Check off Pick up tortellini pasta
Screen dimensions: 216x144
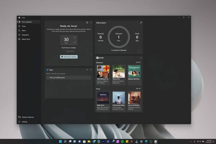pyautogui.click(x=48, y=78)
